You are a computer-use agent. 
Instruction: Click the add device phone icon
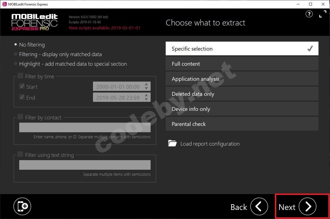point(22,206)
